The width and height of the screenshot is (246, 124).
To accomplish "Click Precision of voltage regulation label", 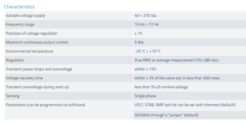I will pos(32,34).
